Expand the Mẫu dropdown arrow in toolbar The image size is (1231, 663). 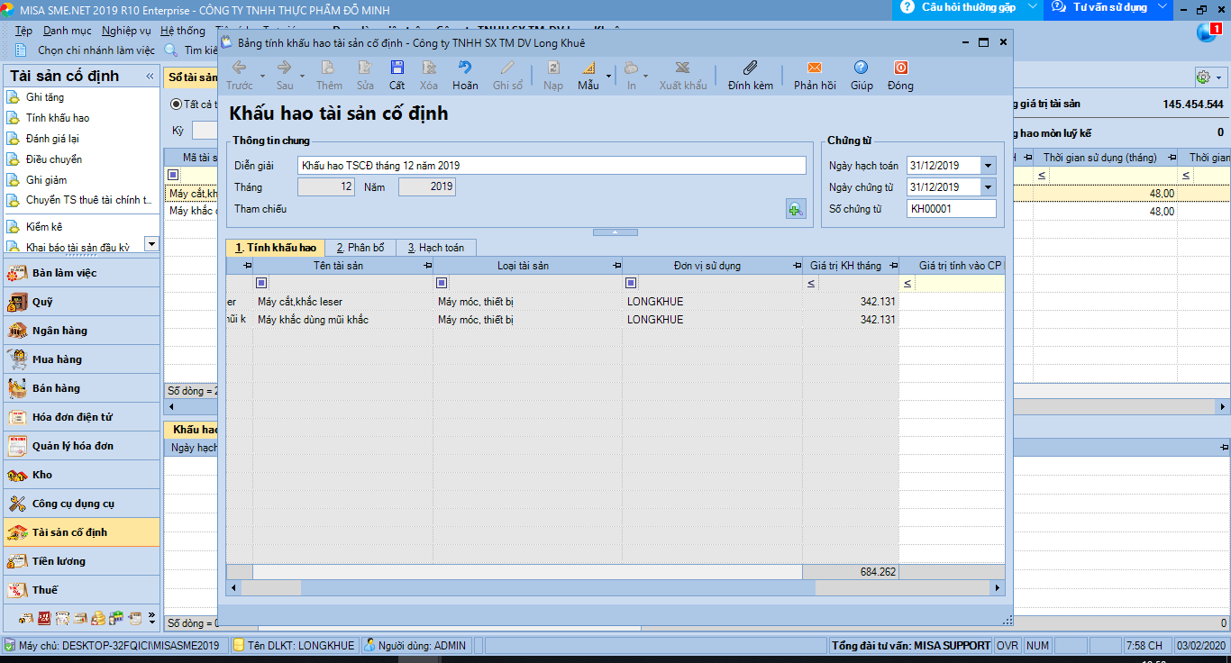click(608, 77)
